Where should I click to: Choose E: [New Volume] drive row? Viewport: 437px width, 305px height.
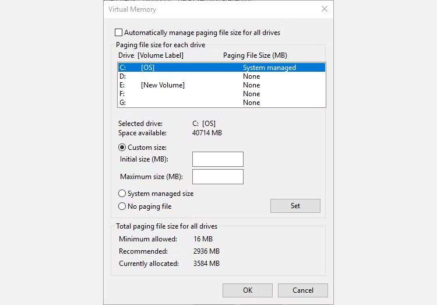point(221,85)
